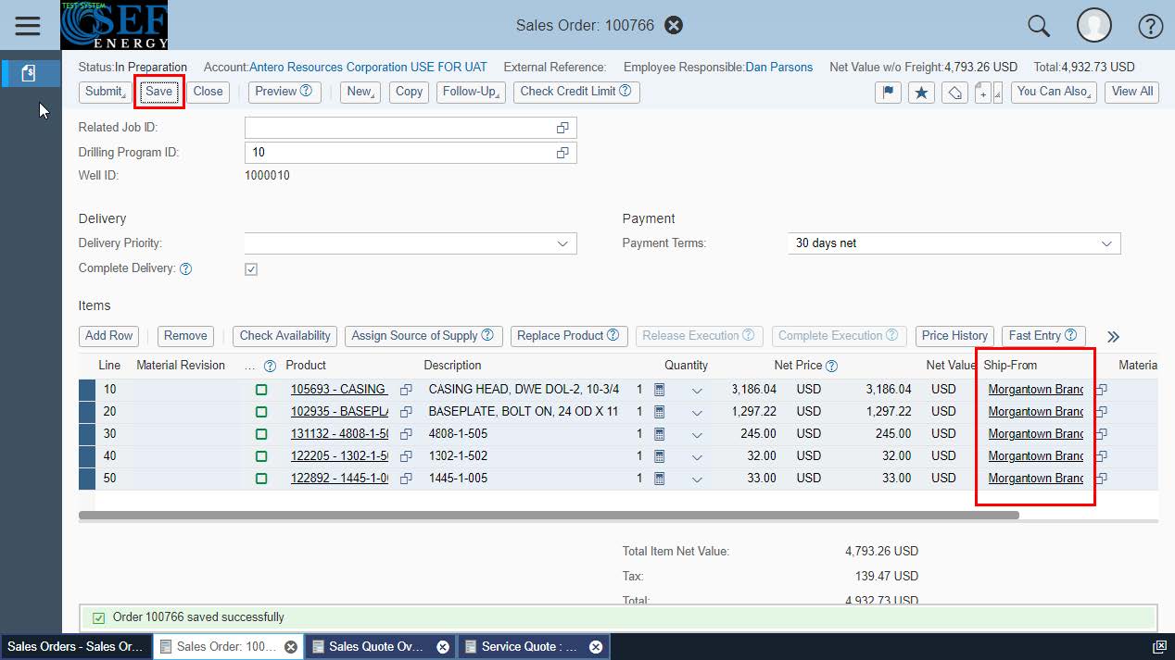
Task: Expand quantity unit dropdown for line 10
Action: point(697,391)
